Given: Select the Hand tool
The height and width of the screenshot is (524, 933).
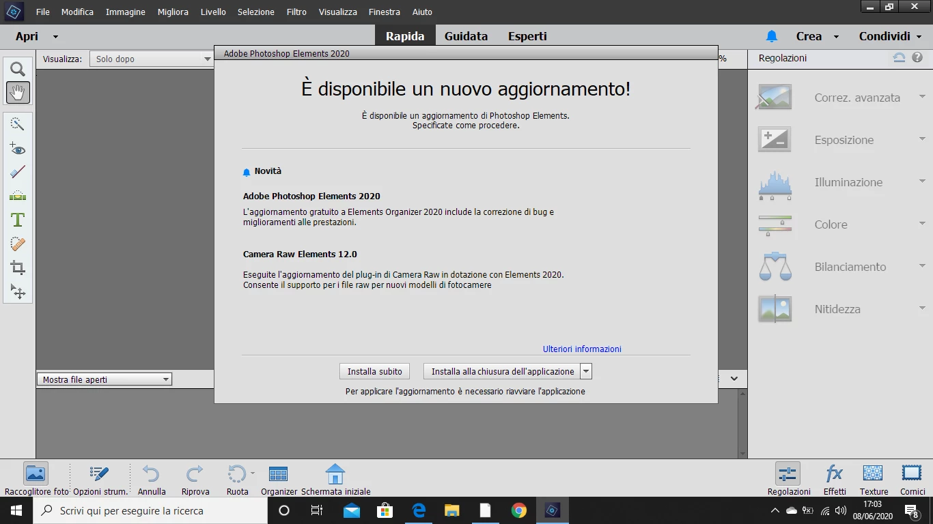Looking at the screenshot, I should click(x=18, y=92).
